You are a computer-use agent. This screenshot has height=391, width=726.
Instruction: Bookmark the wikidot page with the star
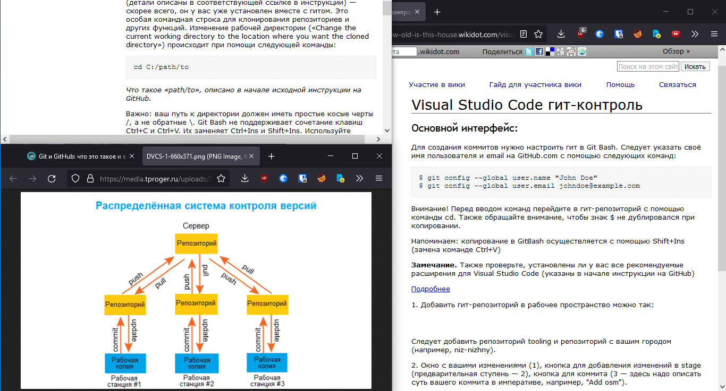click(x=538, y=34)
